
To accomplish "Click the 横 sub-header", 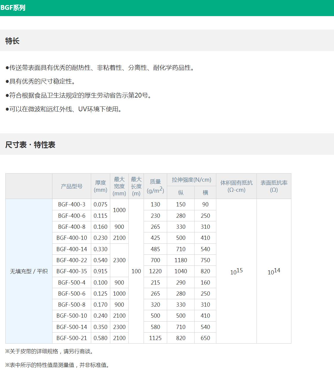I will click(205, 193).
